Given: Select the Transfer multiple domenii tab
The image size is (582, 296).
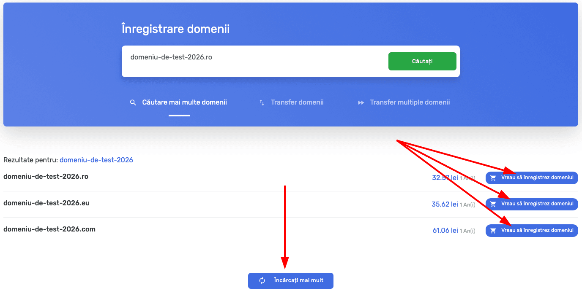Looking at the screenshot, I should (410, 102).
